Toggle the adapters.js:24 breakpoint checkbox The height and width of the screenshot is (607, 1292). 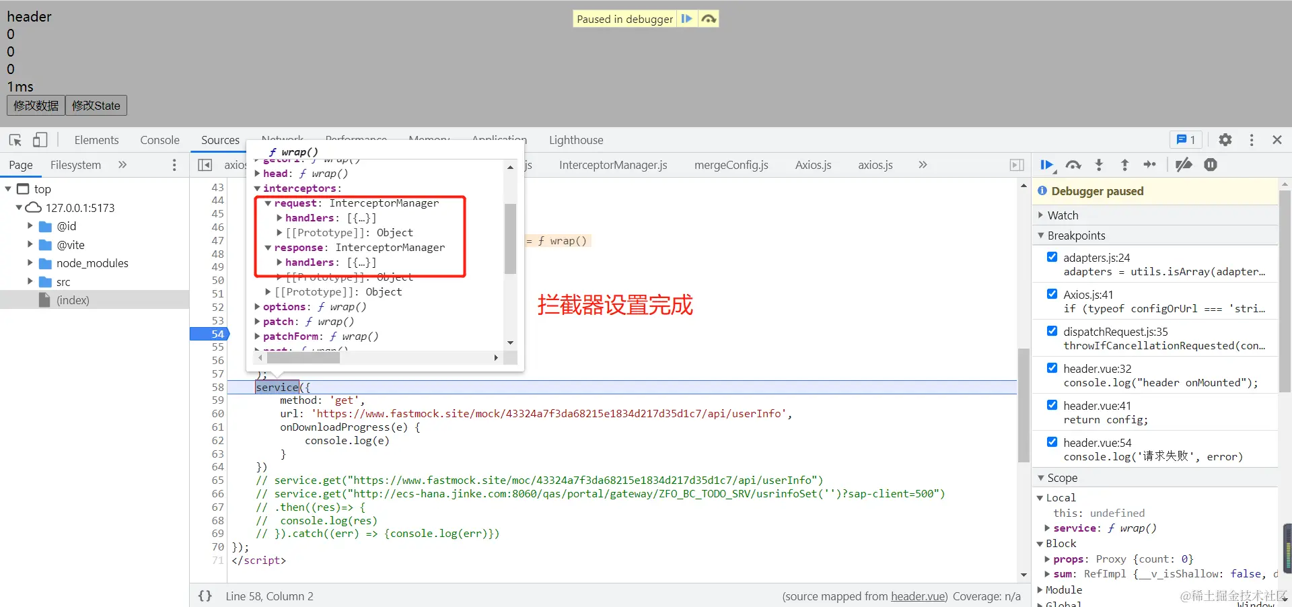point(1052,257)
